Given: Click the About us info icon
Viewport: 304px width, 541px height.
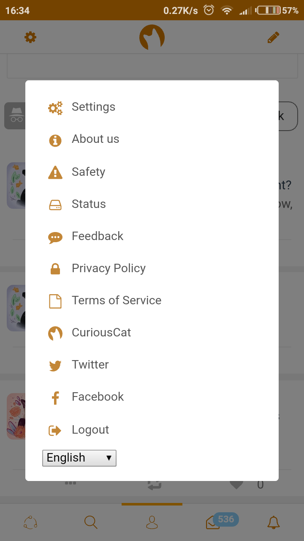Looking at the screenshot, I should (55, 140).
